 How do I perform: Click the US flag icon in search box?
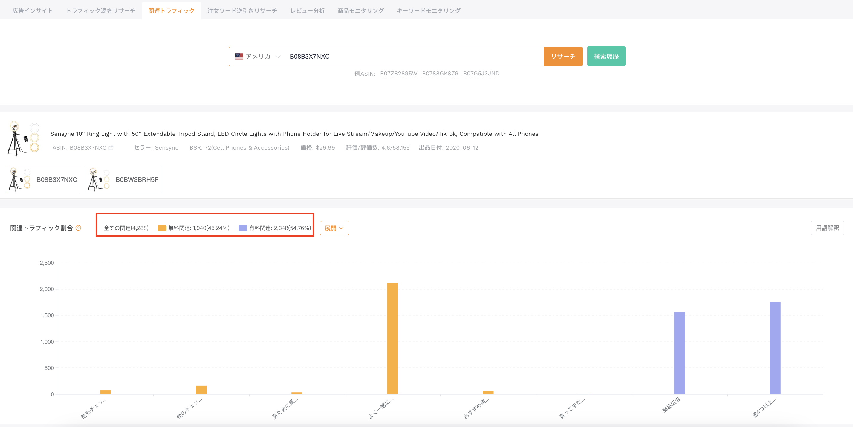[239, 56]
